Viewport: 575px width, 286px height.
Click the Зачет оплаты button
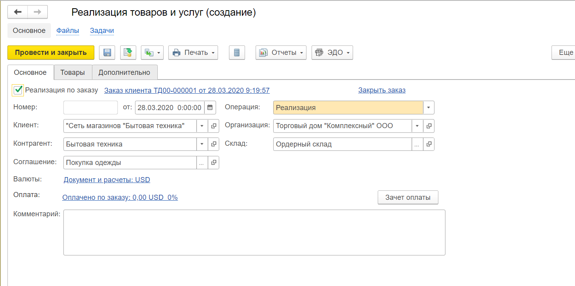[x=407, y=197]
